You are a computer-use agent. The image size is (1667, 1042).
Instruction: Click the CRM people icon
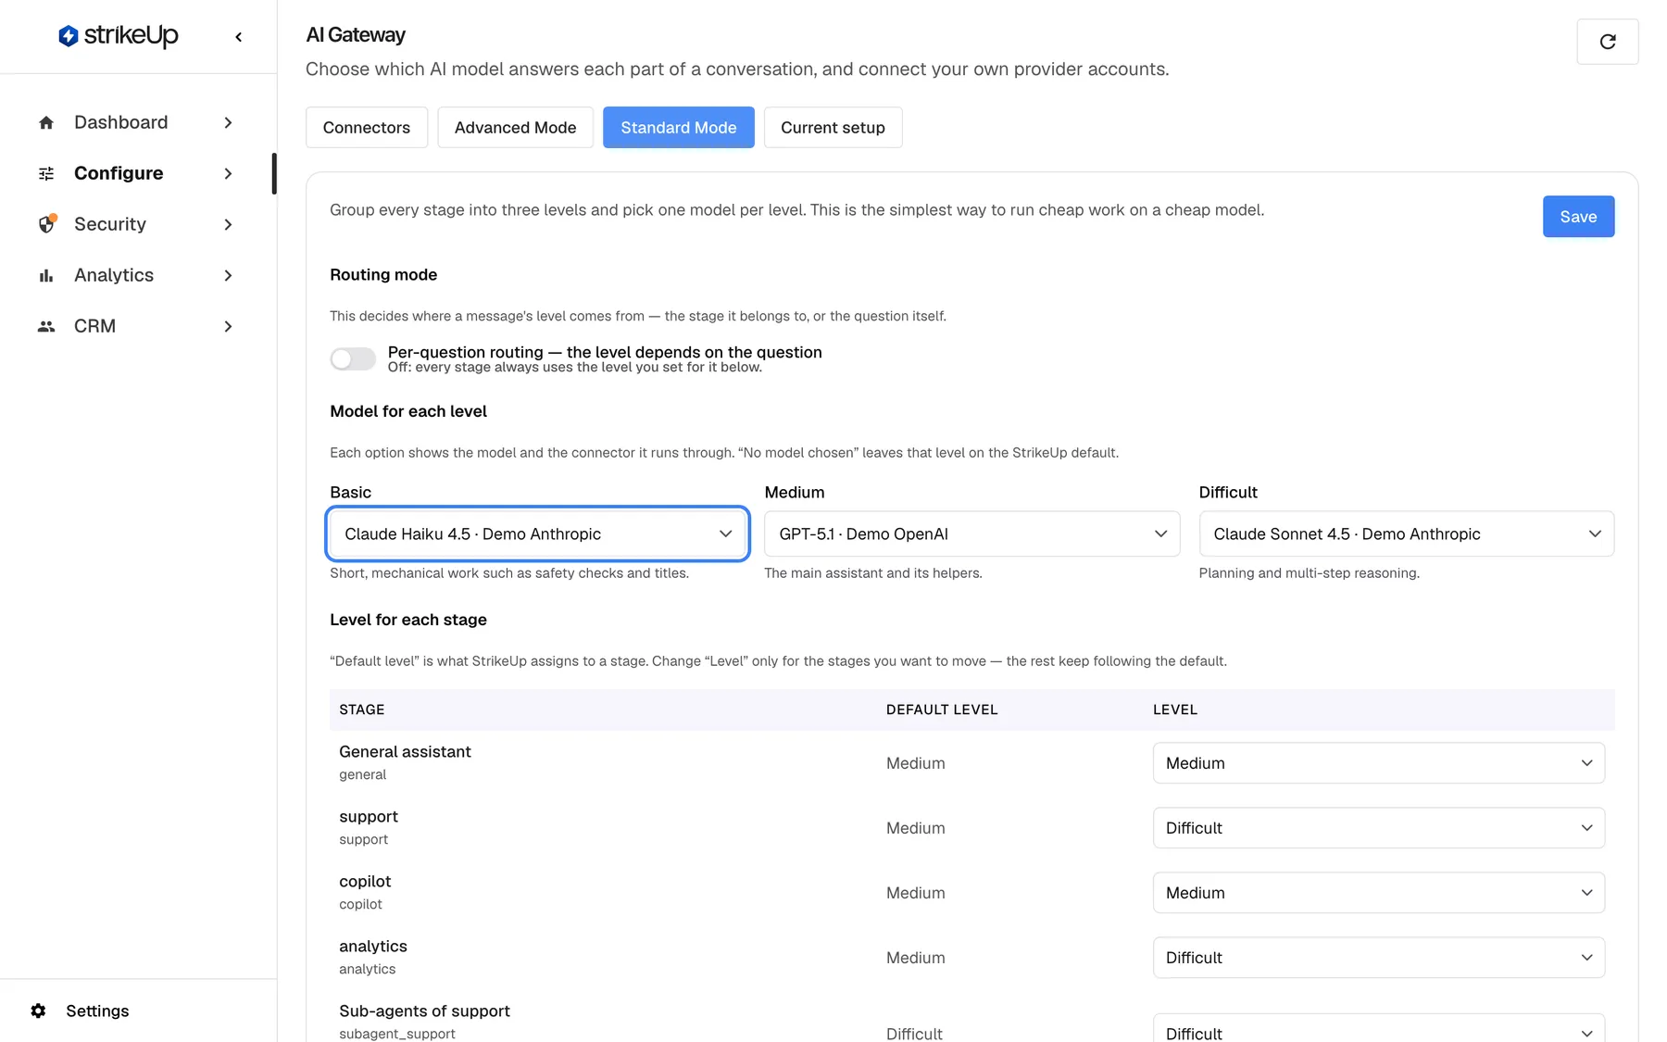click(x=46, y=326)
